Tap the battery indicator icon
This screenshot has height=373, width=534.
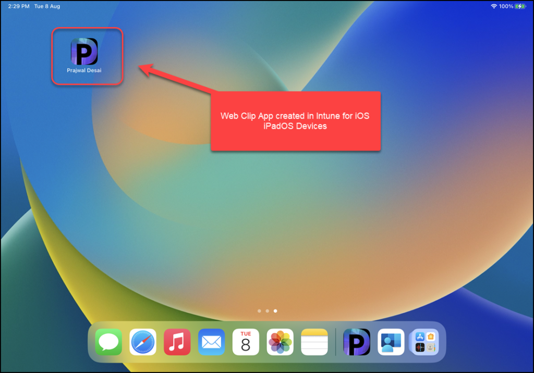tap(520, 6)
